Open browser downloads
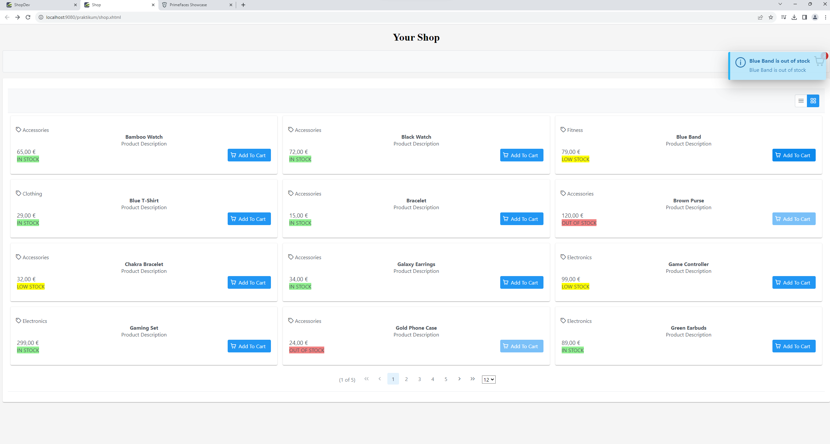Screen dimensions: 830x444 pos(794,17)
